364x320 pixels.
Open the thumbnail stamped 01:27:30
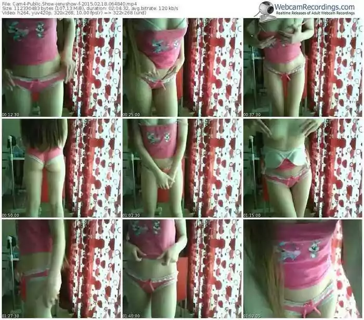[61, 269]
